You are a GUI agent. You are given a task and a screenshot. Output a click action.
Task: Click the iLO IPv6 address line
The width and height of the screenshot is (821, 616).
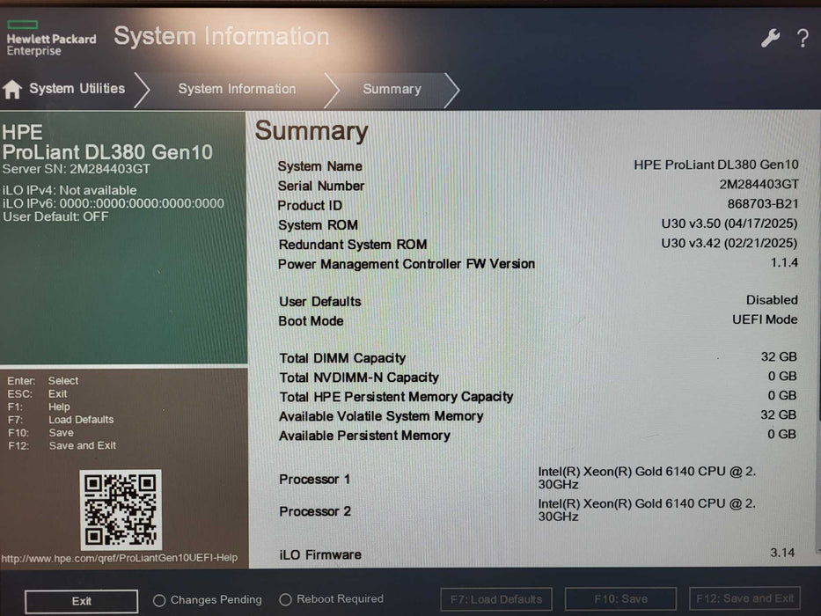tap(114, 203)
